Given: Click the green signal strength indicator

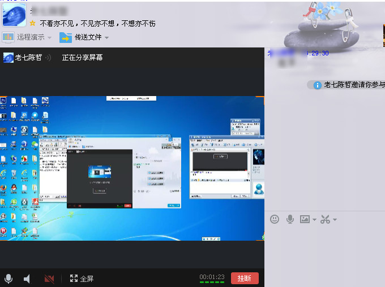Looking at the screenshot, I should pos(212,282).
